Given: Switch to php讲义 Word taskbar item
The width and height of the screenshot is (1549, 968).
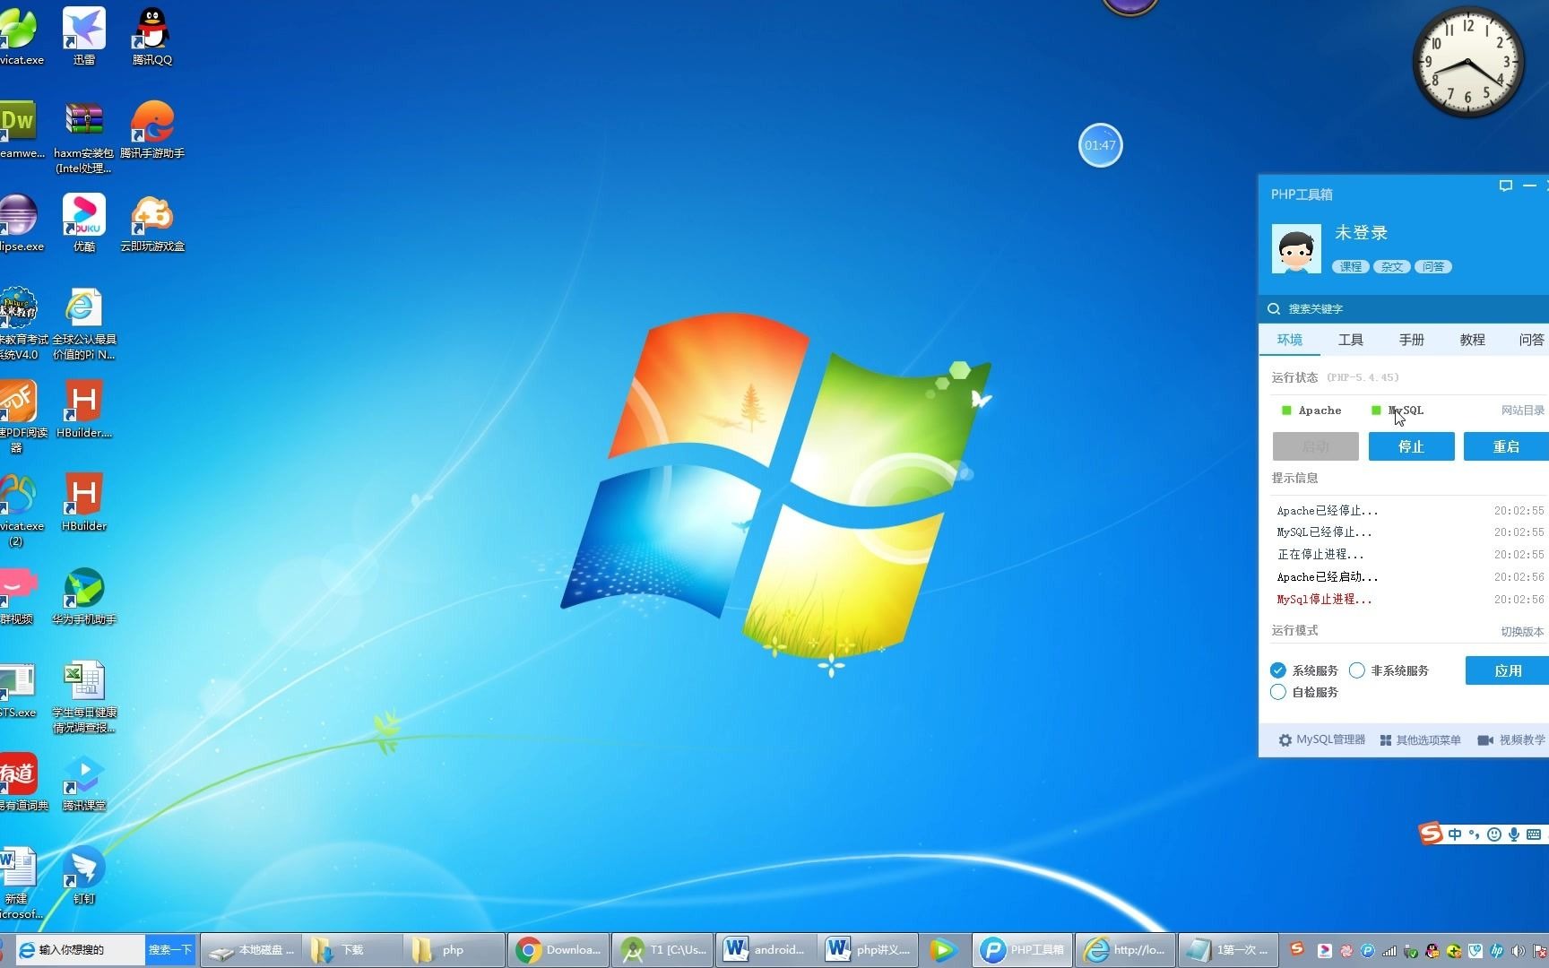Looking at the screenshot, I should pyautogui.click(x=869, y=950).
